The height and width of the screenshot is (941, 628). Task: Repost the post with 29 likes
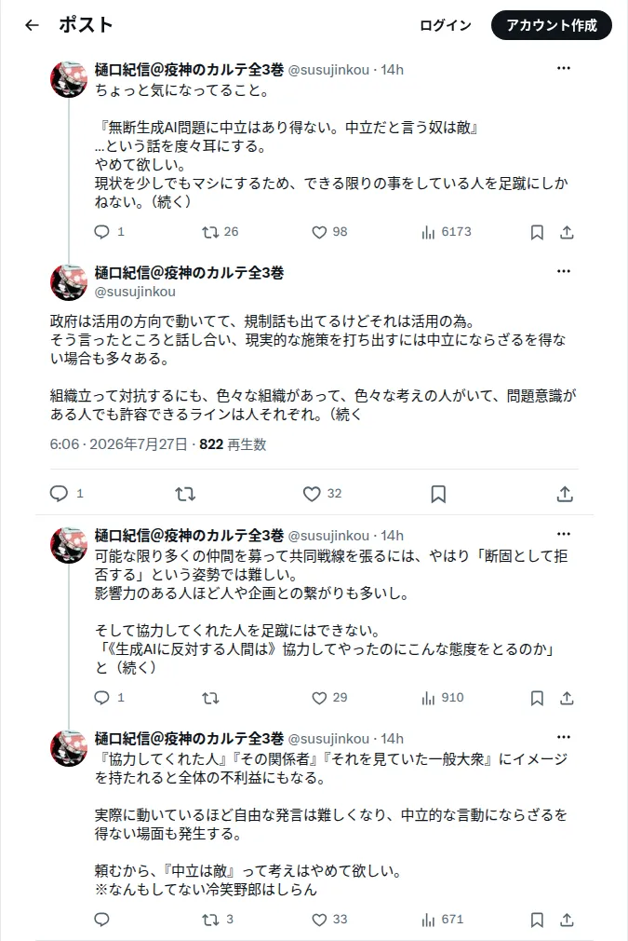210,698
